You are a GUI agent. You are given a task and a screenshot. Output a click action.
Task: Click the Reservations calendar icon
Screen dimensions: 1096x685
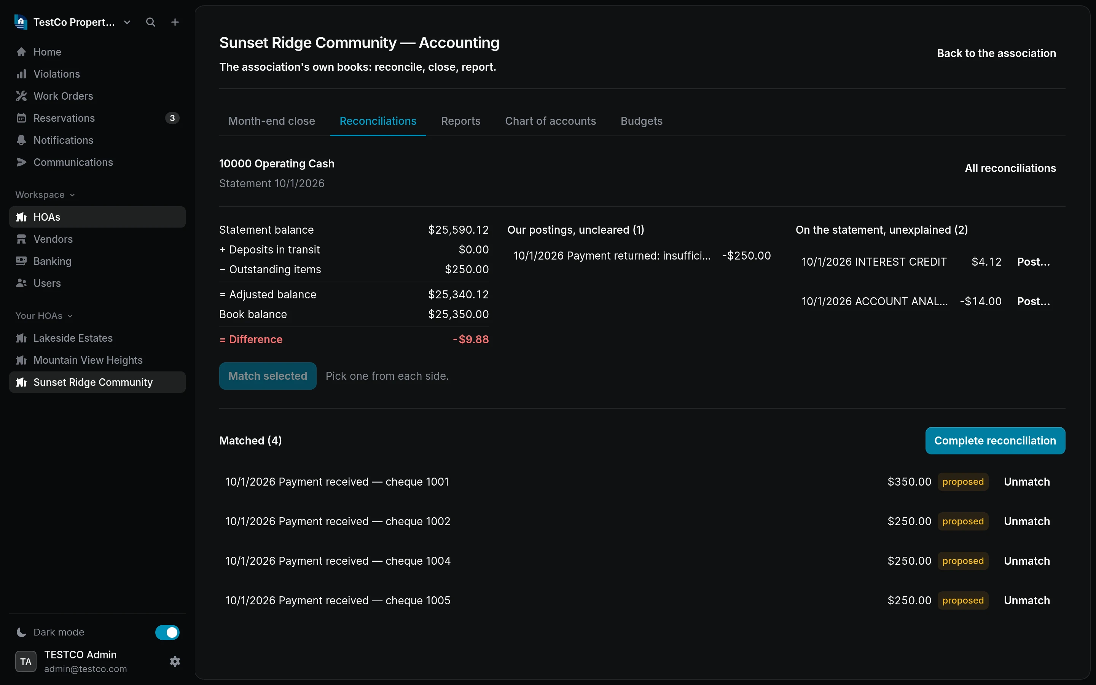(x=21, y=118)
